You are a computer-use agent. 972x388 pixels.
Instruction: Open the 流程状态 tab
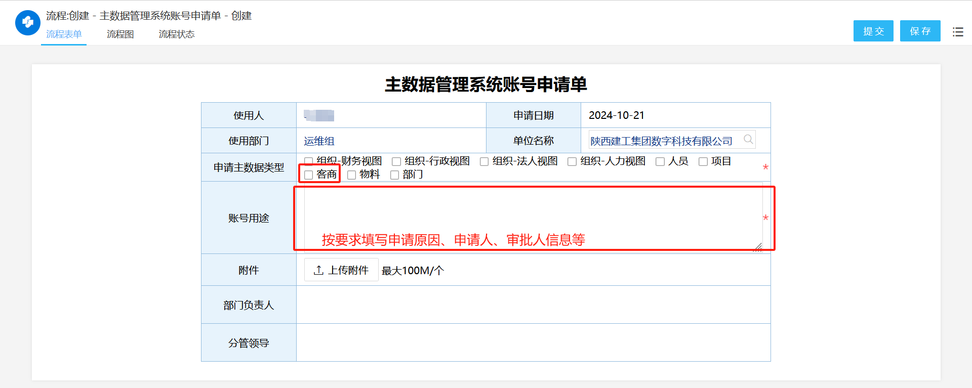point(176,34)
